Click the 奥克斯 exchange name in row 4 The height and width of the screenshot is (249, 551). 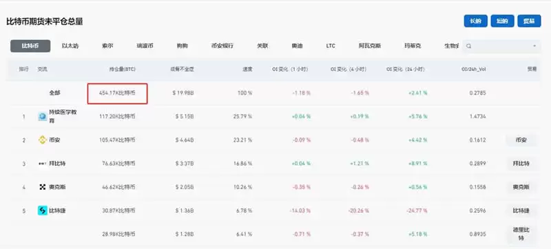pos(57,187)
